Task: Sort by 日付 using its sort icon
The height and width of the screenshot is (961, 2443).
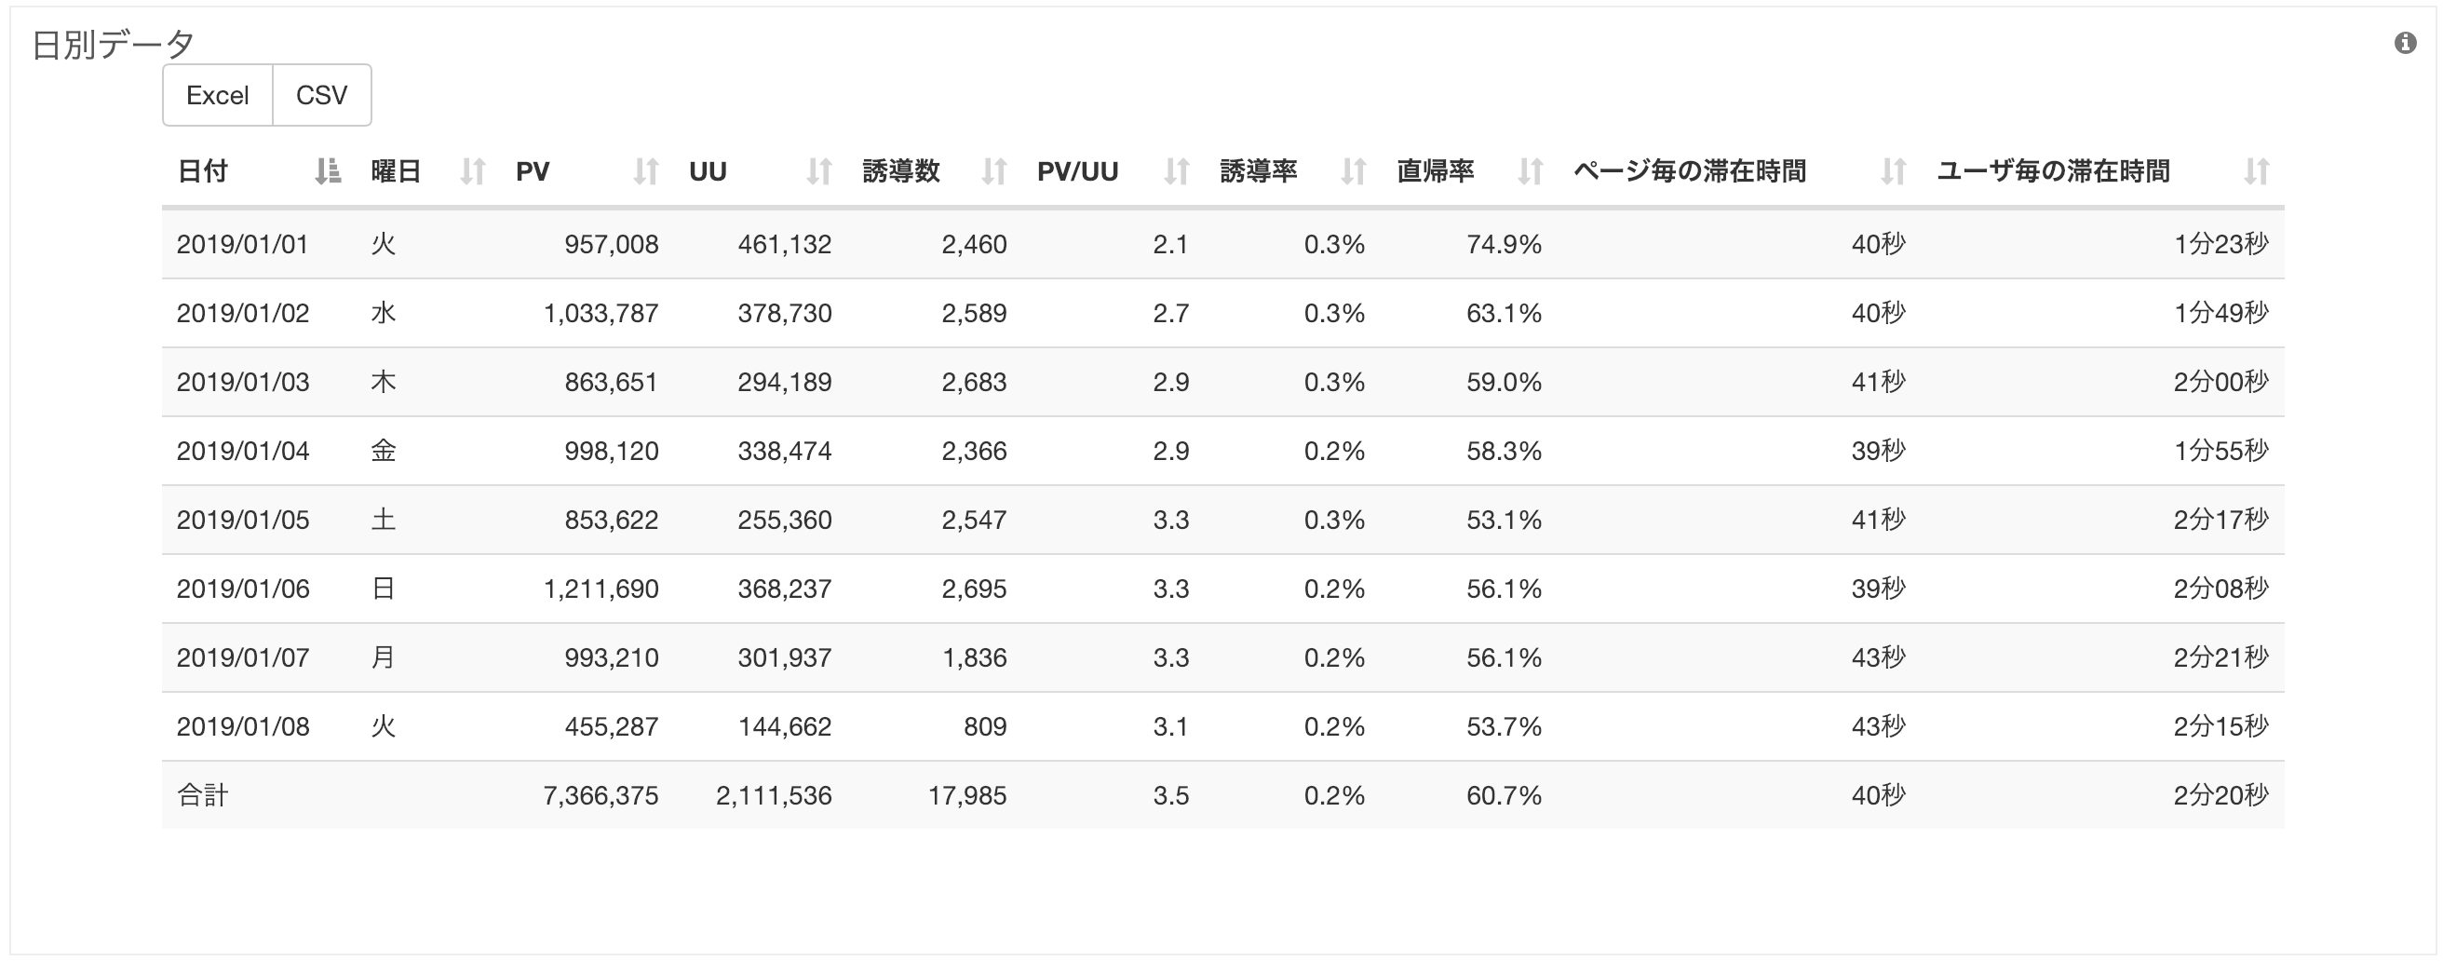Action: point(327,171)
